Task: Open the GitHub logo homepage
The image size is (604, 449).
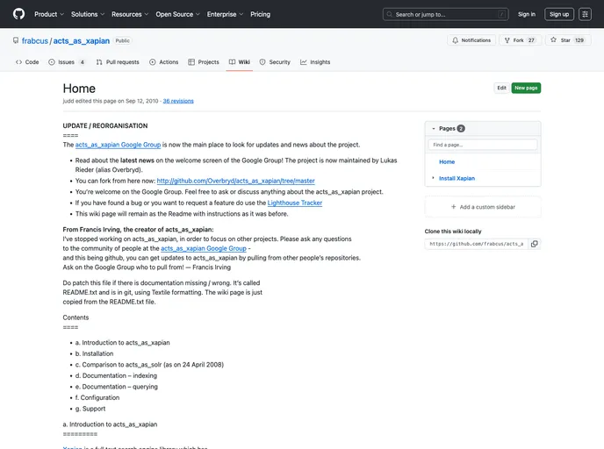Action: (x=18, y=14)
